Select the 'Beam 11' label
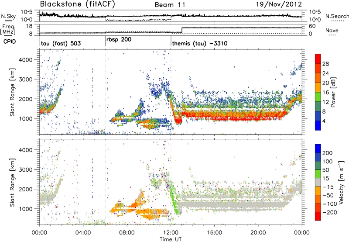 [x=170, y=5]
